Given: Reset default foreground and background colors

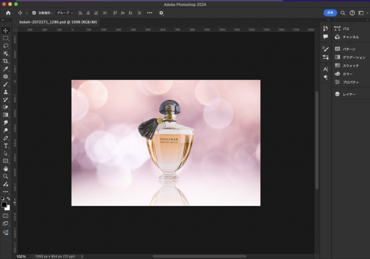Looking at the screenshot, I should [2, 199].
